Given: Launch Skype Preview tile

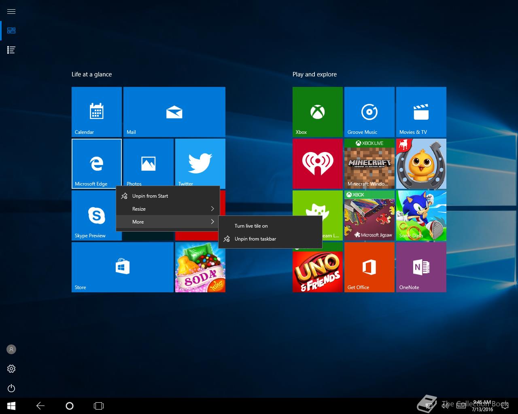Looking at the screenshot, I should 94,215.
